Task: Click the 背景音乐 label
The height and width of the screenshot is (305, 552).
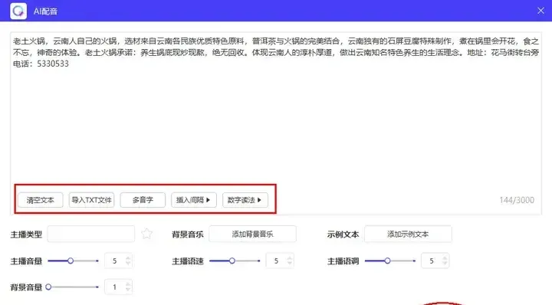Action: tap(188, 234)
